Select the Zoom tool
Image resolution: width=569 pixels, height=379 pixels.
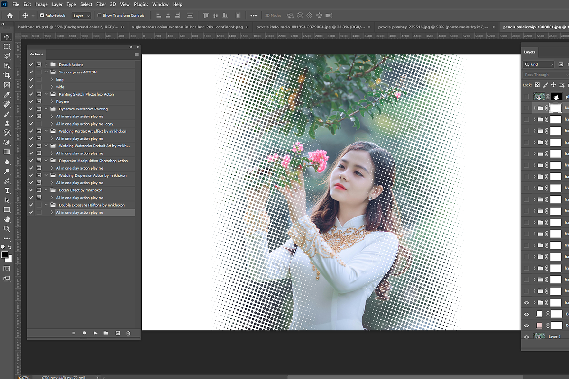[7, 229]
